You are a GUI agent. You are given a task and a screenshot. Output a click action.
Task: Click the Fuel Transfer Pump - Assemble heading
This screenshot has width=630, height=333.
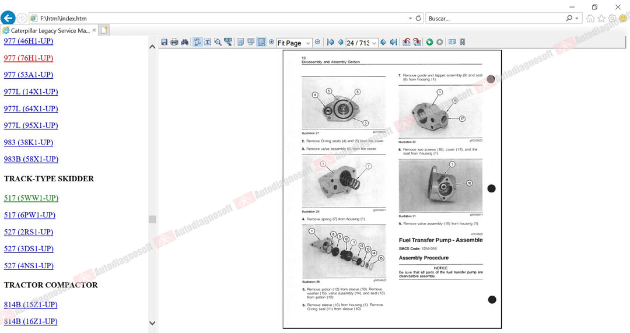coord(441,240)
